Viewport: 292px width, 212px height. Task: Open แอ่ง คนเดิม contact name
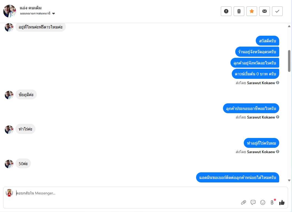click(31, 8)
